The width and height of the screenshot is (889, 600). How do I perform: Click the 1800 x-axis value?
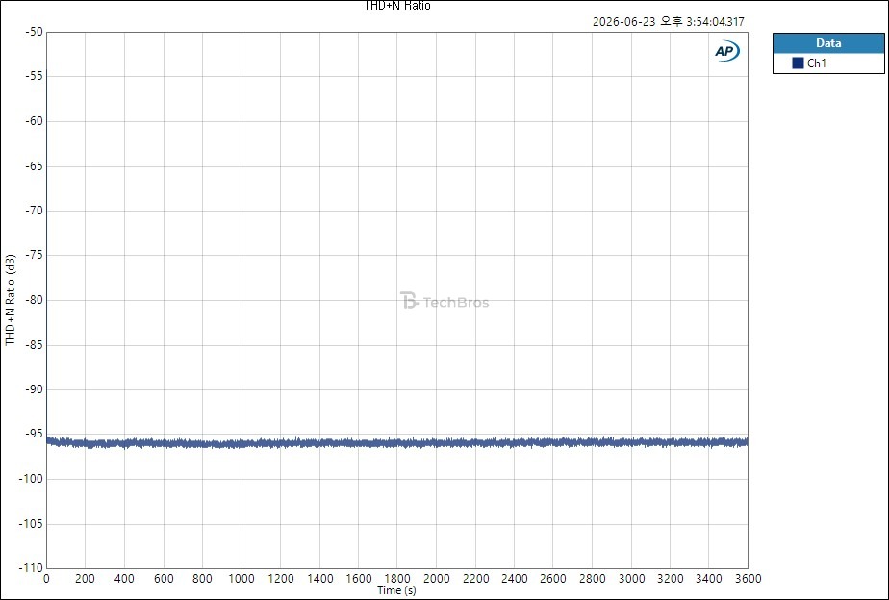tap(396, 579)
